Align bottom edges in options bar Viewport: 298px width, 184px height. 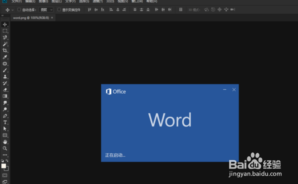click(103, 10)
